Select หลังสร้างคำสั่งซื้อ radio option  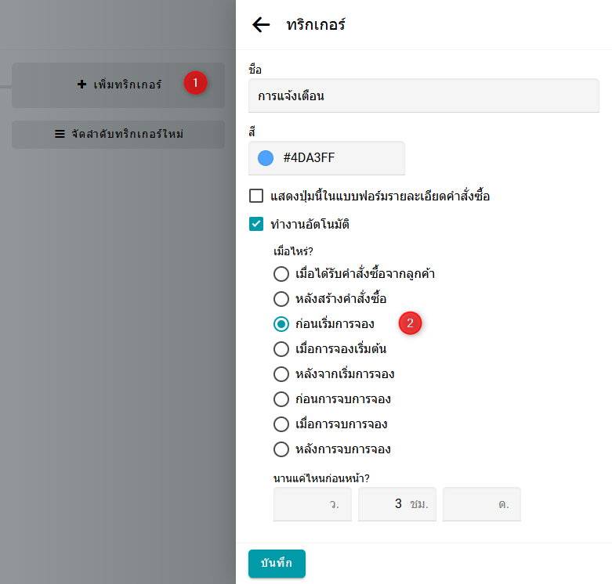[x=281, y=299]
